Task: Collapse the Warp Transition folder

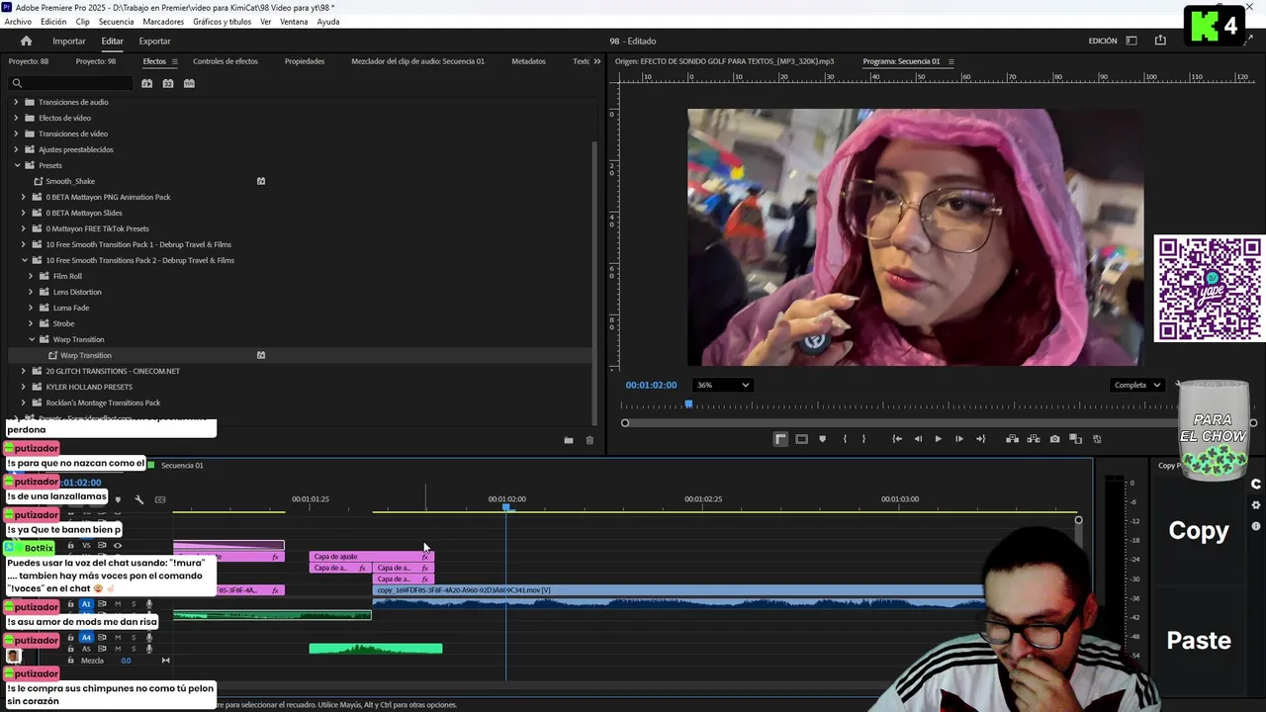Action: (x=31, y=339)
